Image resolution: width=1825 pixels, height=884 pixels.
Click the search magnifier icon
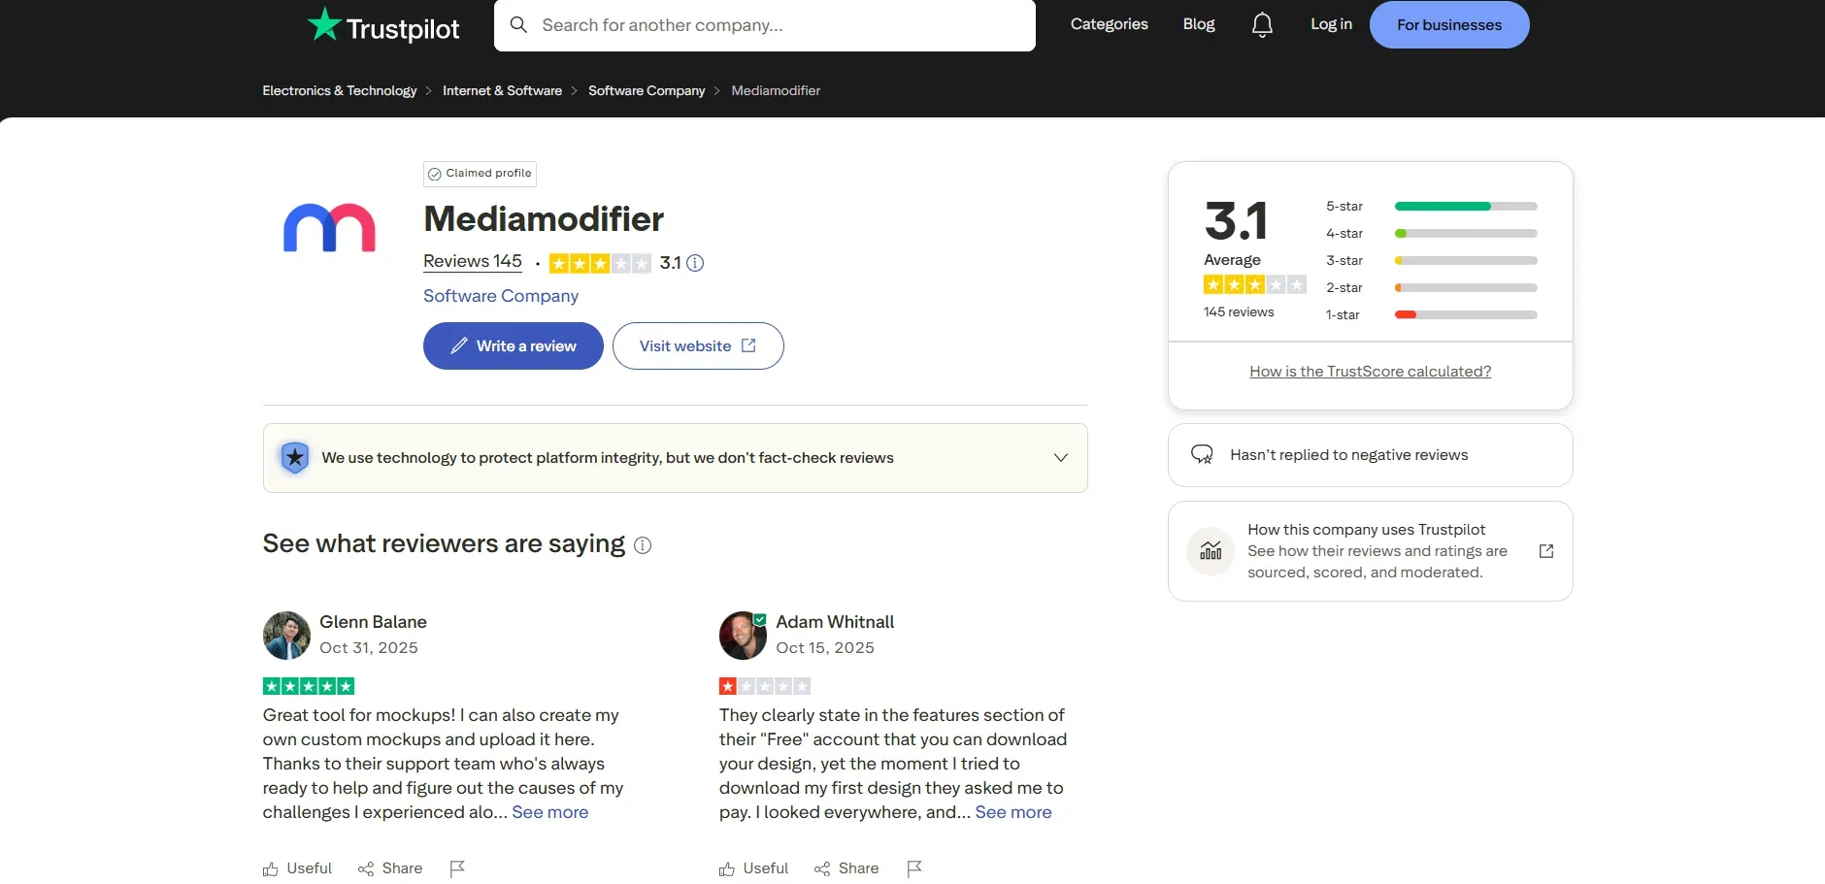[x=519, y=24]
